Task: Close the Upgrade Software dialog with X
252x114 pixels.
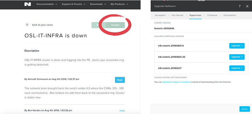Action: (247, 6)
